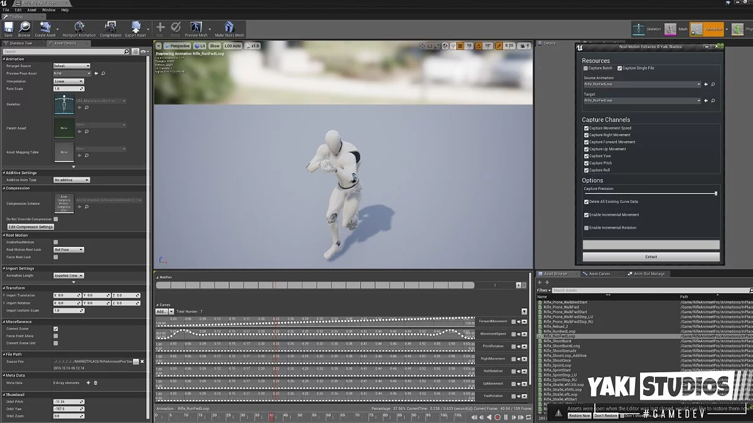The image size is (753, 423).
Task: Open the Root Motion Root Lock dropdown
Action: coord(68,250)
